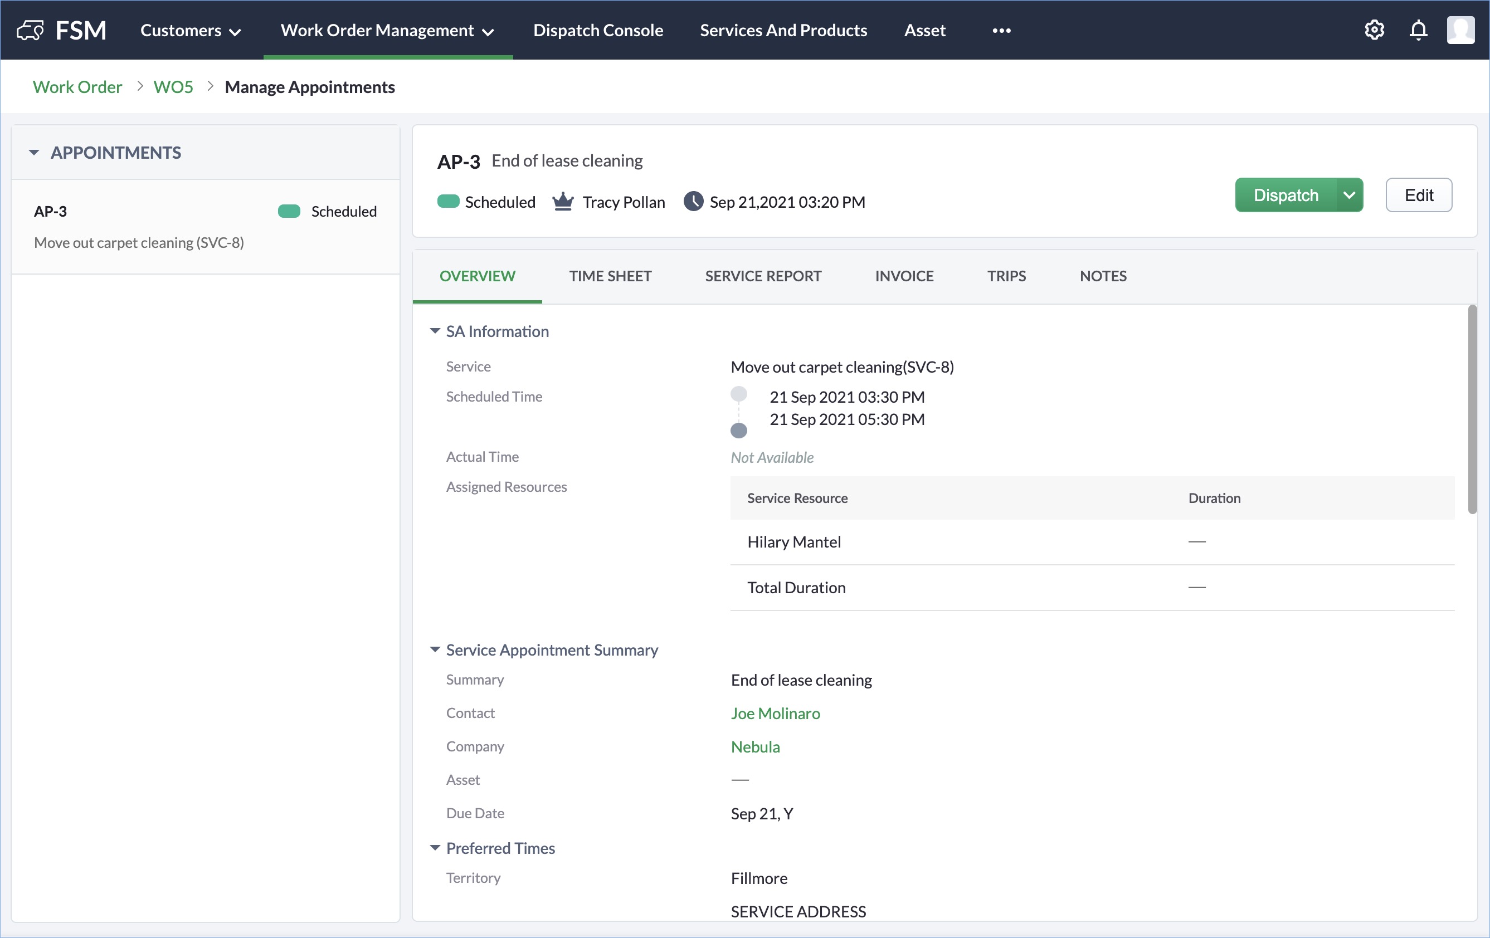Open the Joe Molinaro contact link

click(775, 714)
